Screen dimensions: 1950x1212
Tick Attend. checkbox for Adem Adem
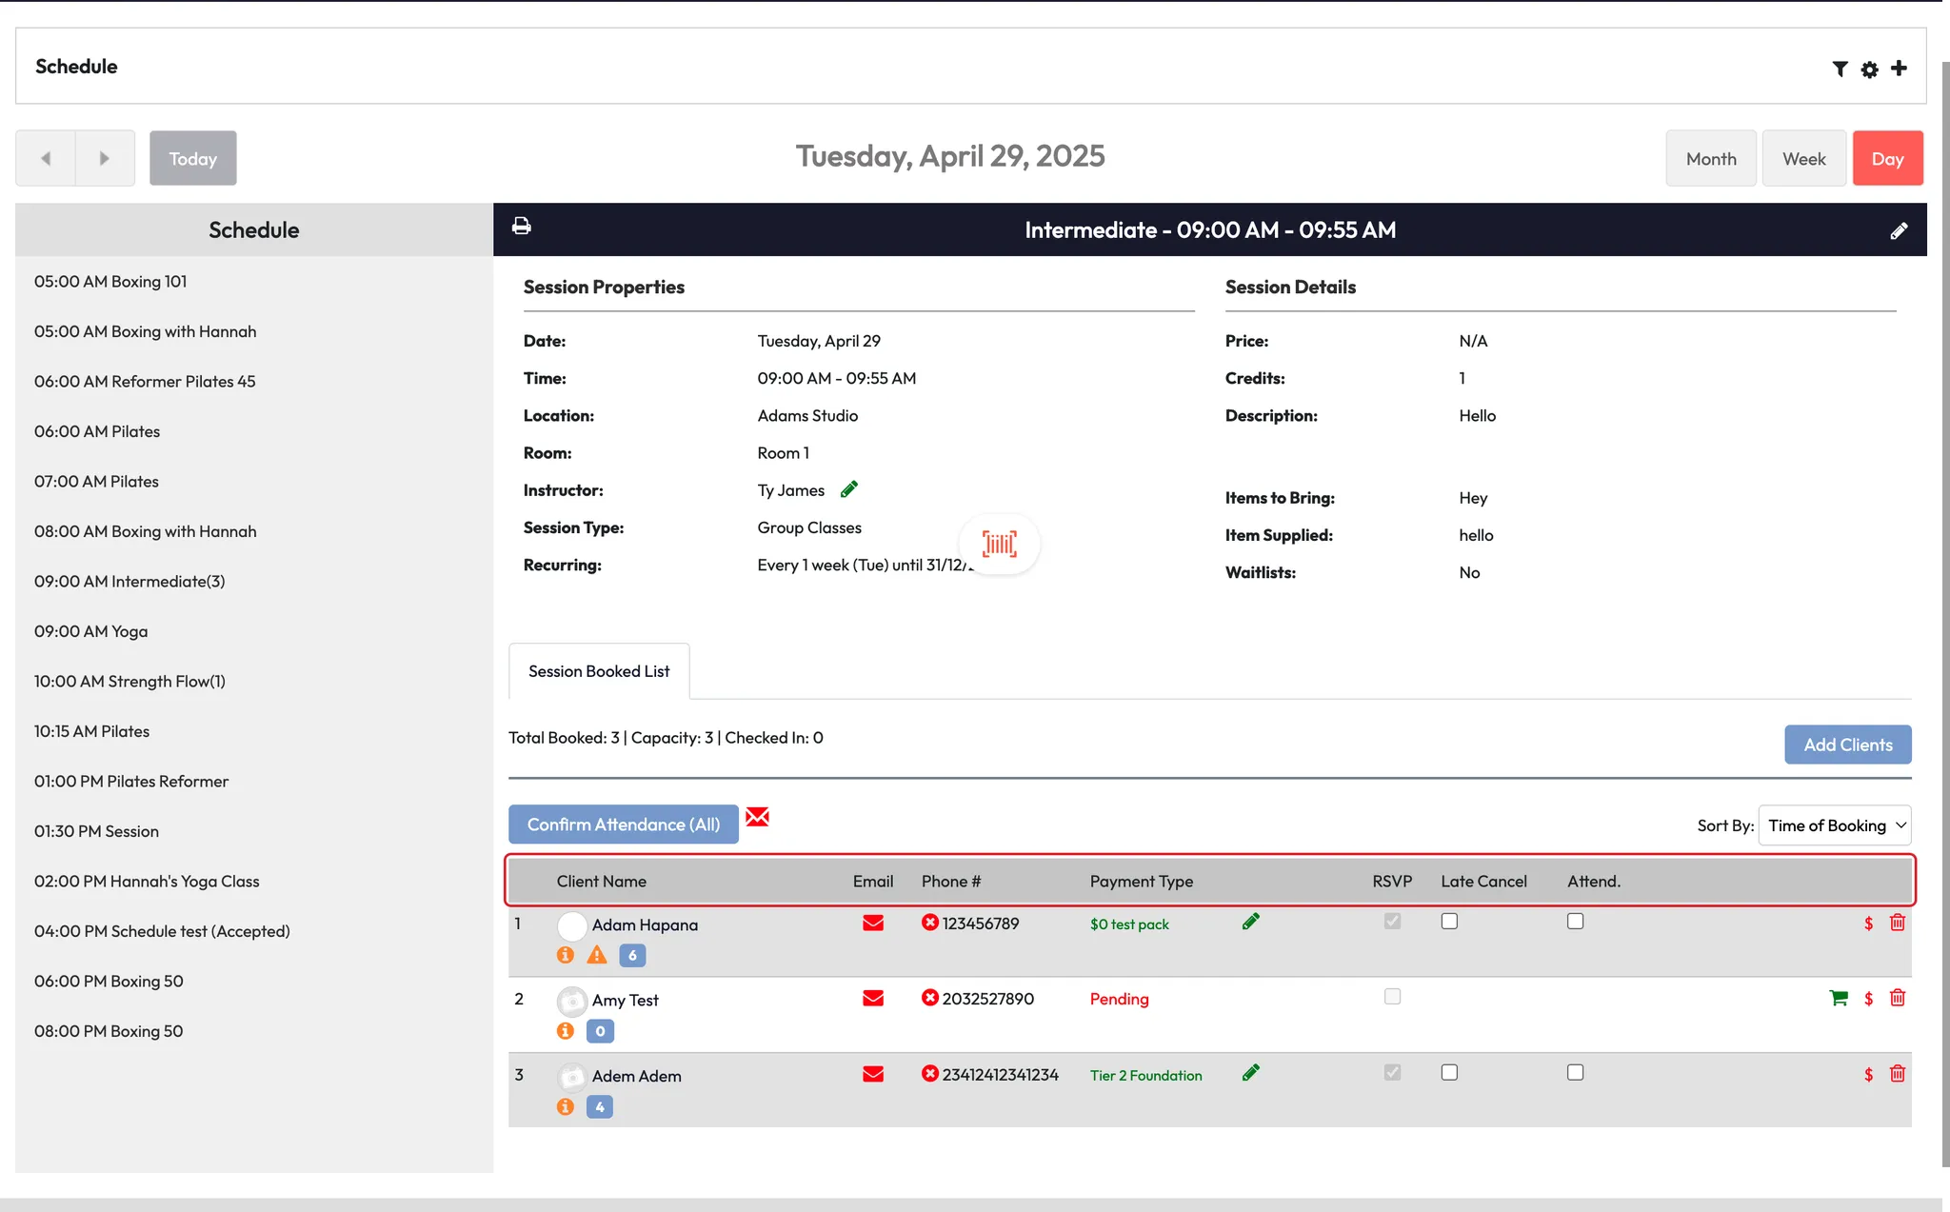pos(1575,1072)
